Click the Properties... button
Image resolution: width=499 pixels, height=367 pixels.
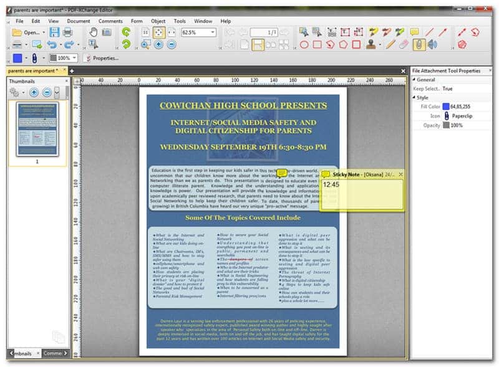(101, 58)
